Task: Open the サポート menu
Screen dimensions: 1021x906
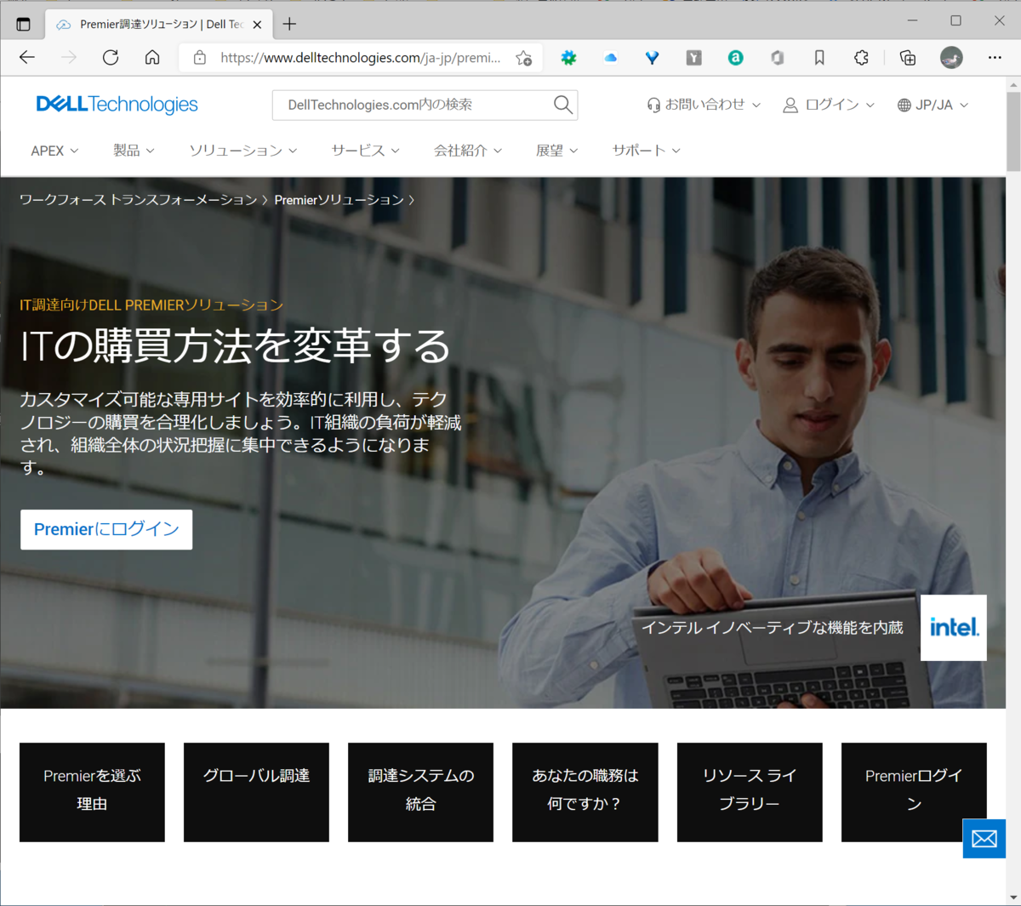Action: pyautogui.click(x=646, y=151)
